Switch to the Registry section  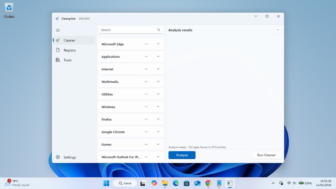[x=69, y=50]
